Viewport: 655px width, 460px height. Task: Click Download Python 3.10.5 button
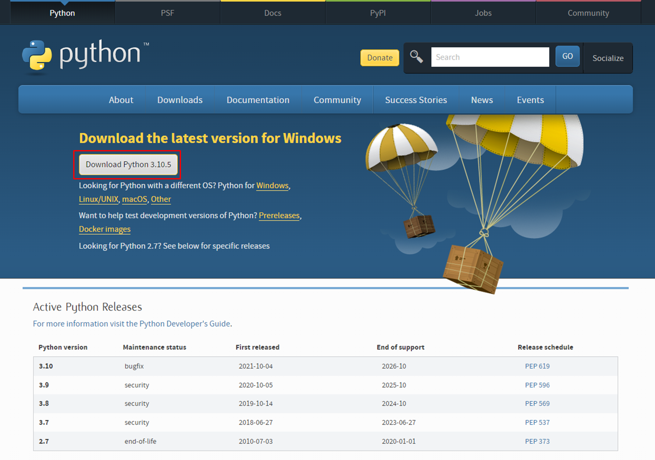(x=128, y=164)
